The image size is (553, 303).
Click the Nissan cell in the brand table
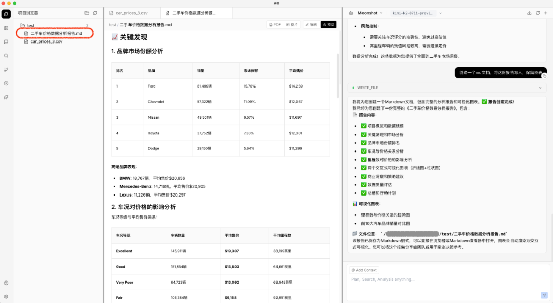coord(167,117)
